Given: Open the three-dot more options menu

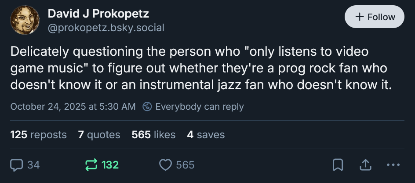Looking at the screenshot, I should click(392, 165).
